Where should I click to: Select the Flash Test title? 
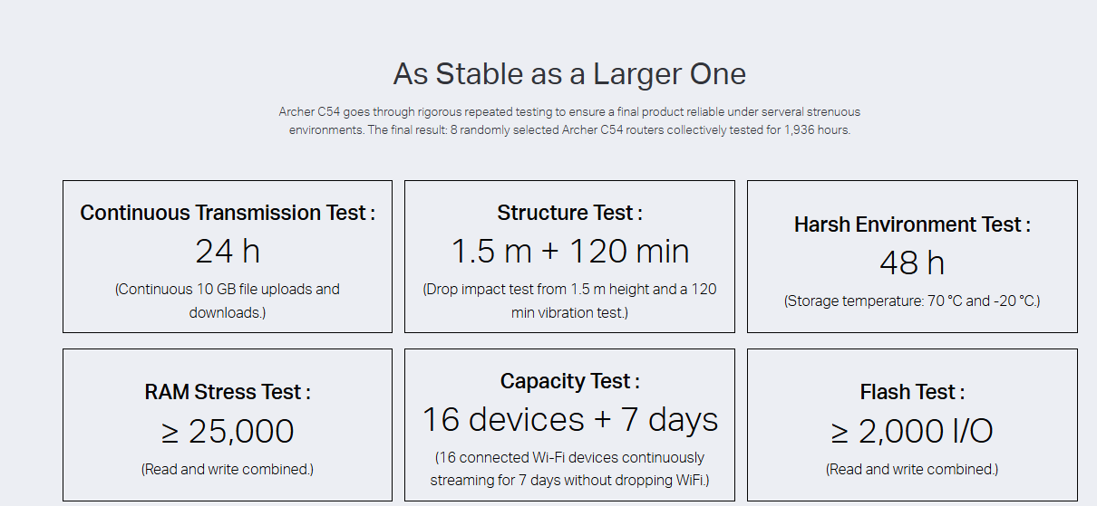click(x=912, y=392)
